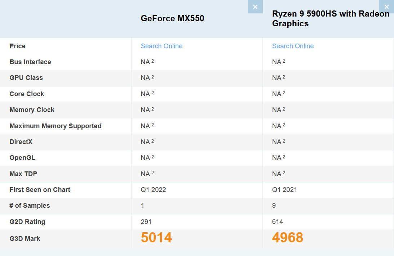The image size is (394, 256).
Task: Click DirectX NA value for MX550
Action: [147, 142]
